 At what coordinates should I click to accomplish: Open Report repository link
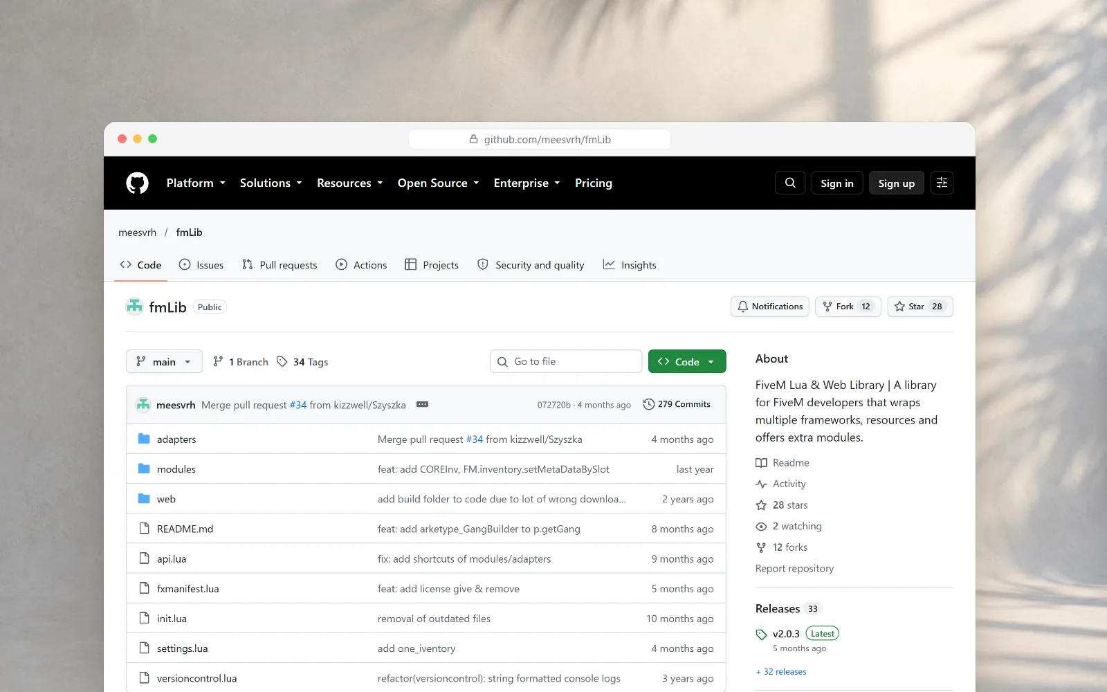(x=794, y=568)
